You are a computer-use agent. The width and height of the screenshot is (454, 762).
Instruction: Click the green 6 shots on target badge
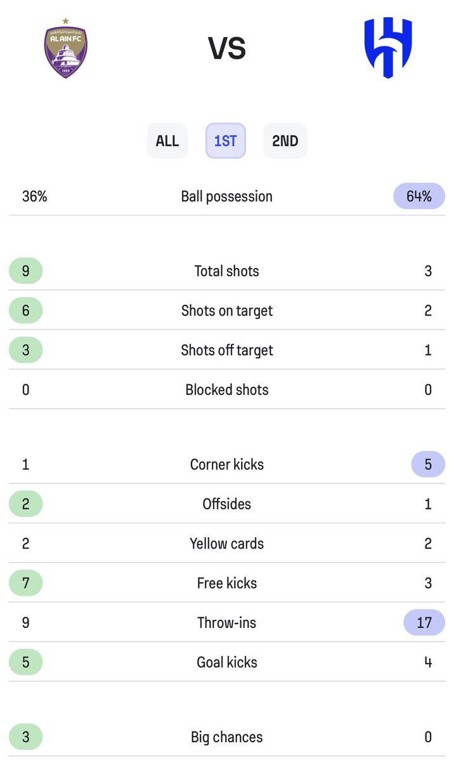tap(25, 311)
